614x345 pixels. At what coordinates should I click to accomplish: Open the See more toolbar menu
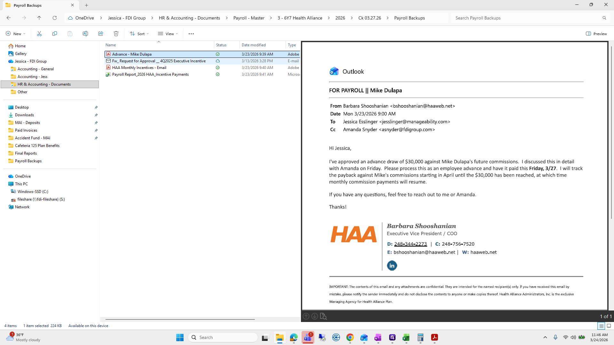pyautogui.click(x=191, y=34)
